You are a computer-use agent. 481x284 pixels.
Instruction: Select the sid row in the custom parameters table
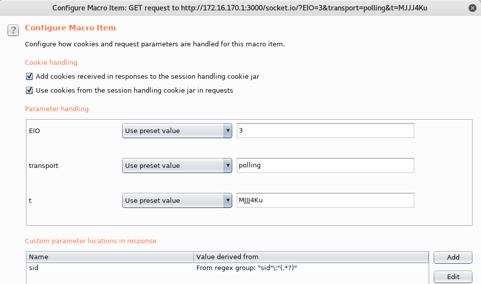227,268
